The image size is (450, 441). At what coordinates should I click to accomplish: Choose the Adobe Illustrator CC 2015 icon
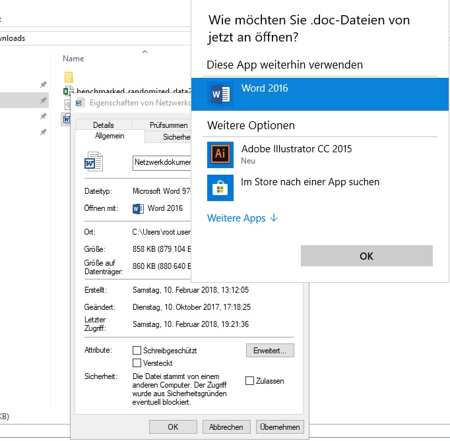[220, 155]
